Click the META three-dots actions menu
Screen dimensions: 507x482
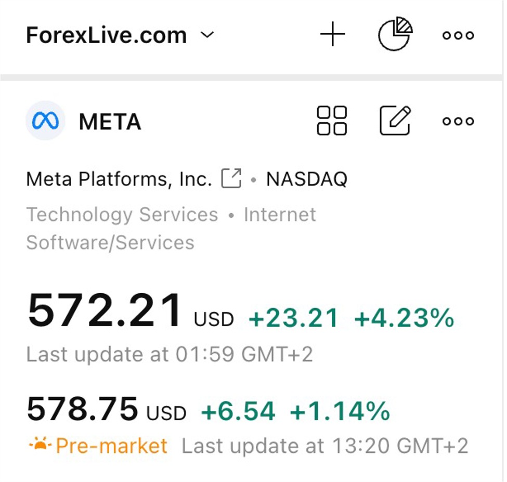pyautogui.click(x=458, y=121)
